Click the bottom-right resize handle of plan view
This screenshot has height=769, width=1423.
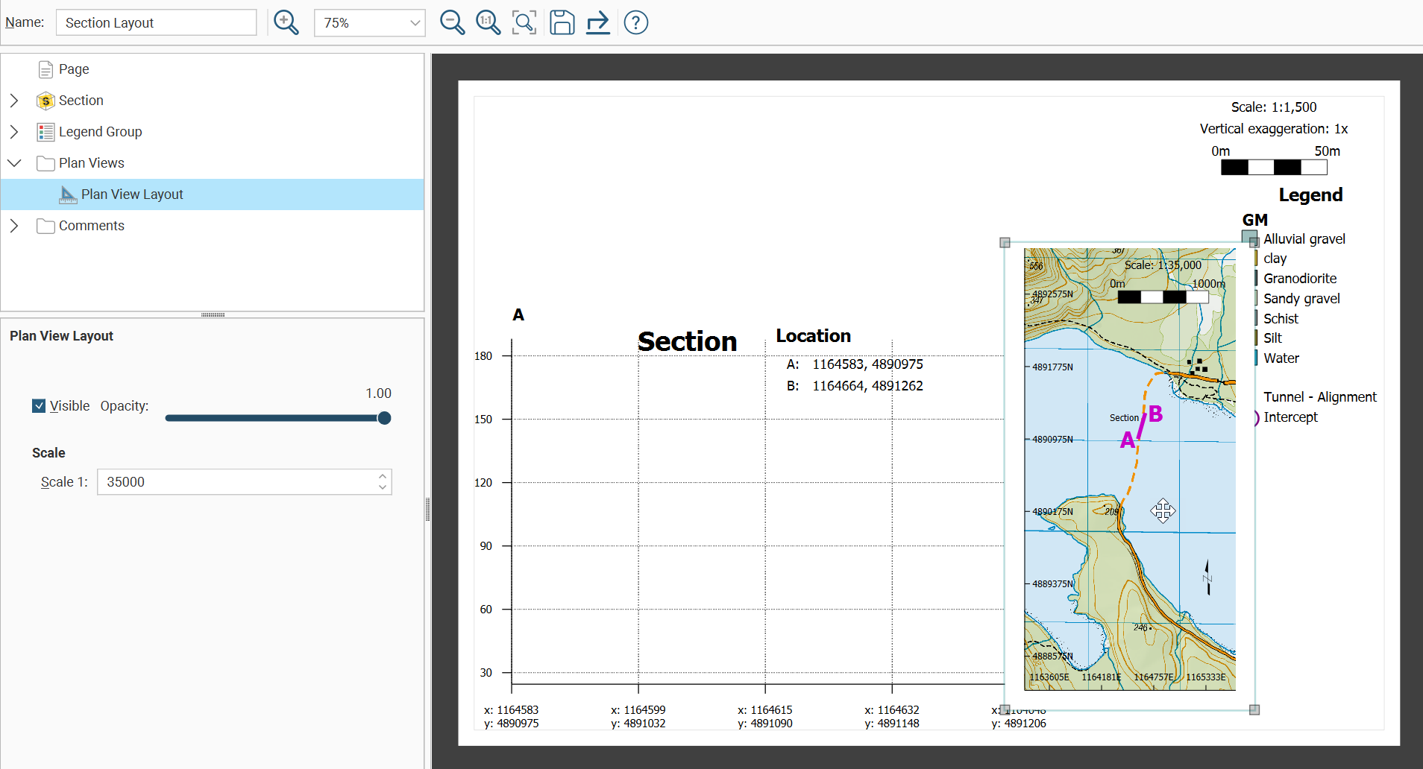1254,710
